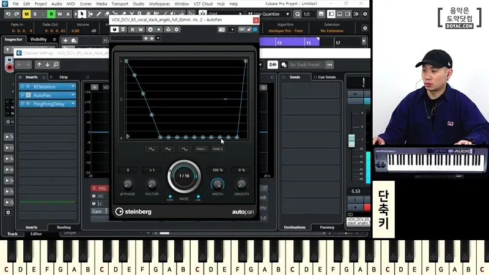
Task: Toggle the Sync indicator under Rate
Action: point(170,197)
